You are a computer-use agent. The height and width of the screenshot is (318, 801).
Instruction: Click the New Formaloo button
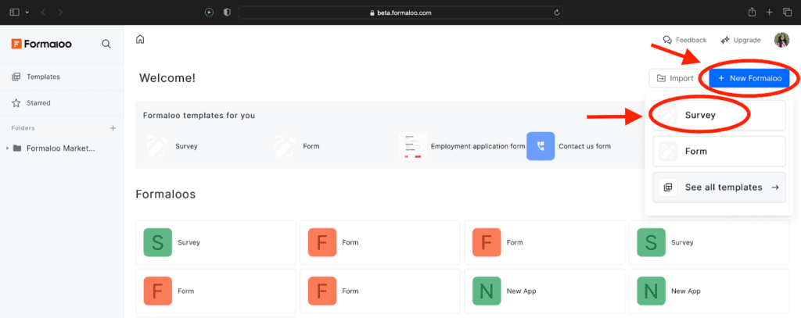pyautogui.click(x=749, y=78)
